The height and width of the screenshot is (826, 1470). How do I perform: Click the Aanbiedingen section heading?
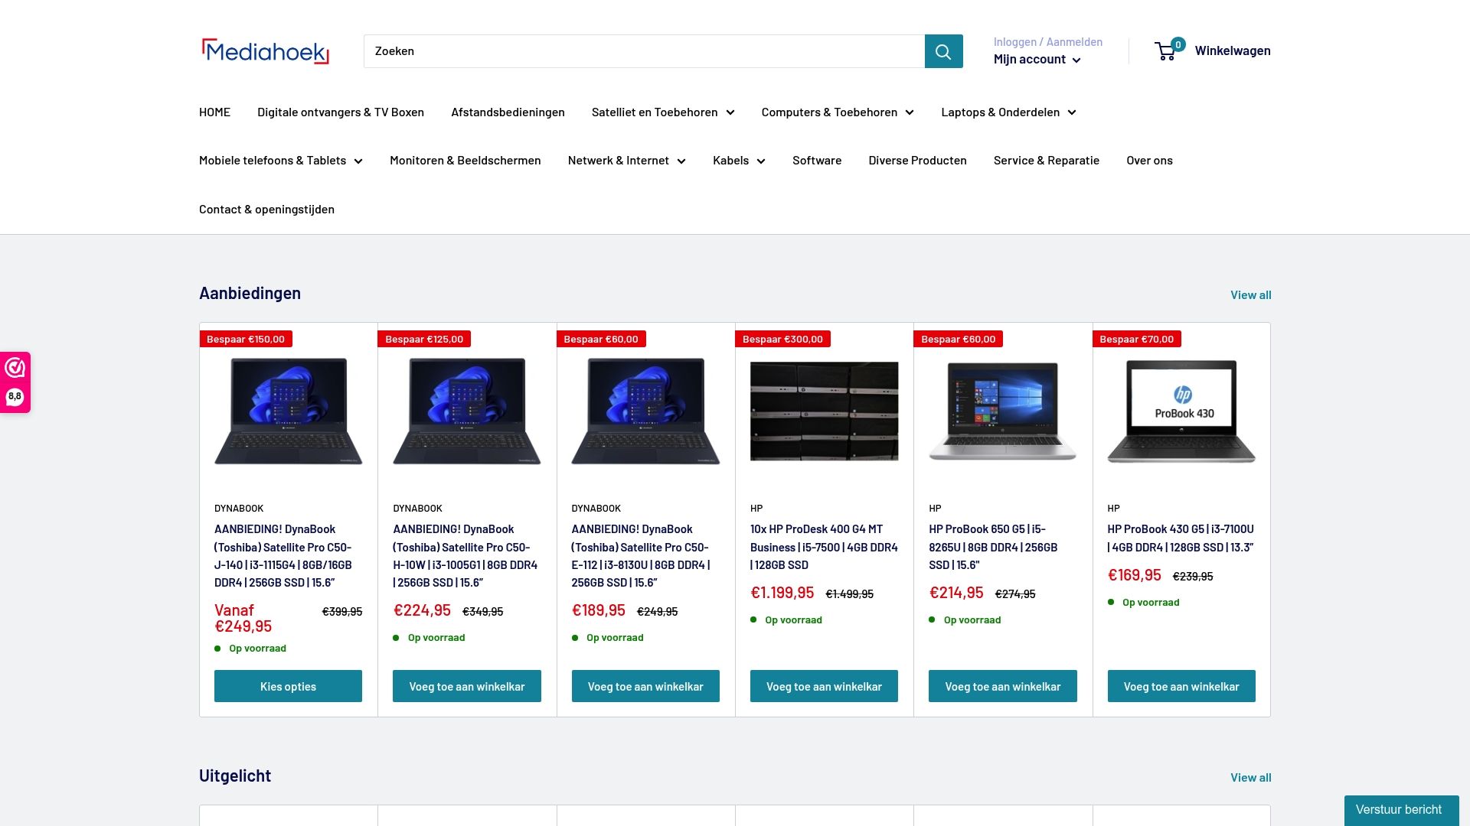point(250,293)
